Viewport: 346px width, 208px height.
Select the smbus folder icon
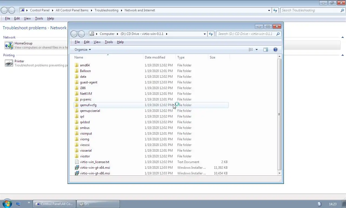[77, 128]
